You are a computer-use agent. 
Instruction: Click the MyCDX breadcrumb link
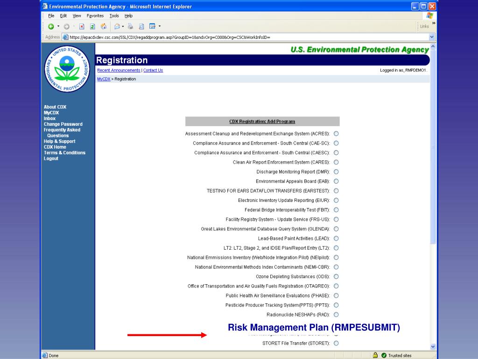pos(104,79)
